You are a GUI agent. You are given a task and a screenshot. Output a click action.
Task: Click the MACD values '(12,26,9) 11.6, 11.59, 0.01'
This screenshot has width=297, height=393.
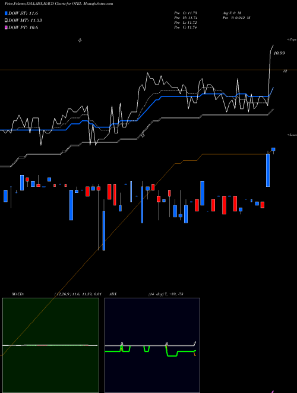[x=78, y=294]
